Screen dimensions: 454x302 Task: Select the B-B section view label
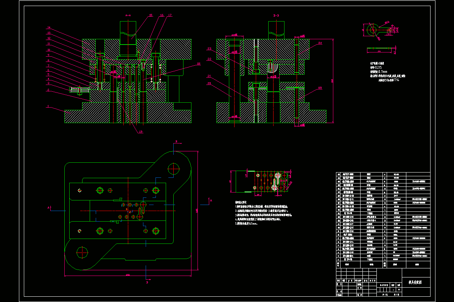pyautogui.click(x=276, y=15)
